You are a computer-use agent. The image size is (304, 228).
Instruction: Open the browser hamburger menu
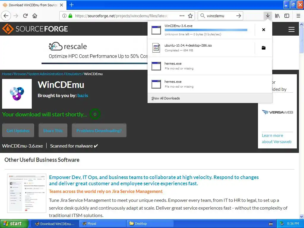point(298,16)
